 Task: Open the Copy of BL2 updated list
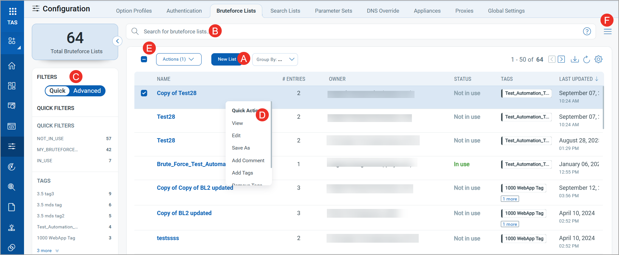click(x=184, y=213)
